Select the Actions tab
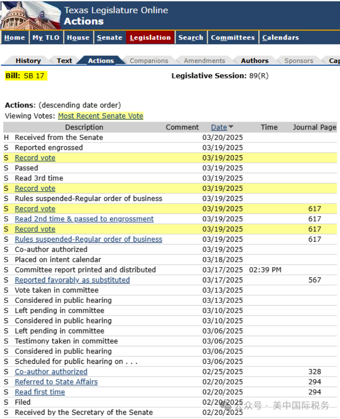340x419 pixels. (x=101, y=61)
